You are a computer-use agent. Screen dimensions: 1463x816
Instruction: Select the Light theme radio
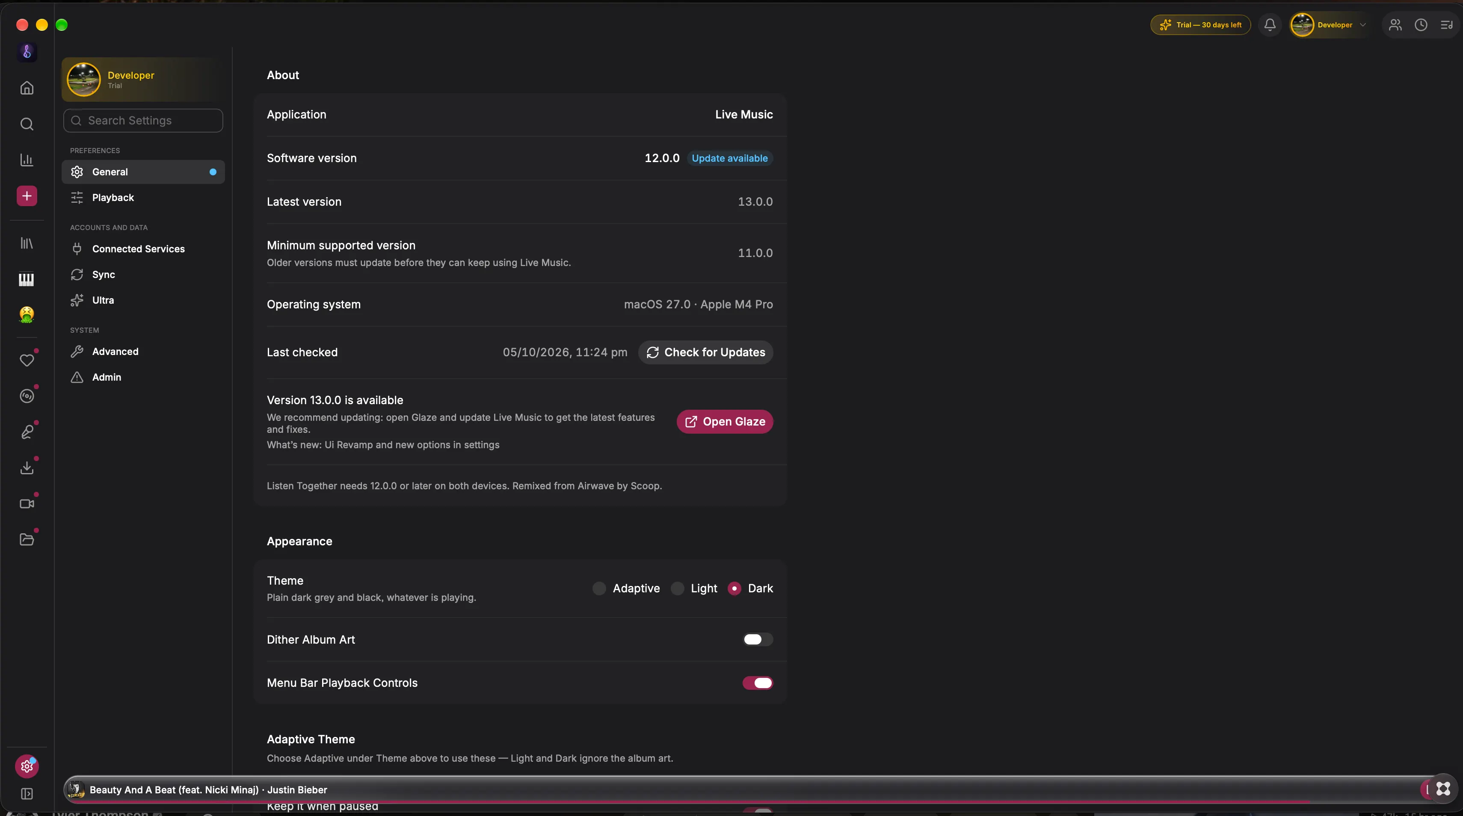tap(677, 588)
